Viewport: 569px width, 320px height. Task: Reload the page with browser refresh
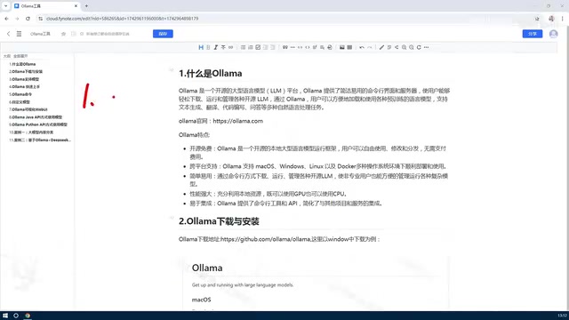28,19
